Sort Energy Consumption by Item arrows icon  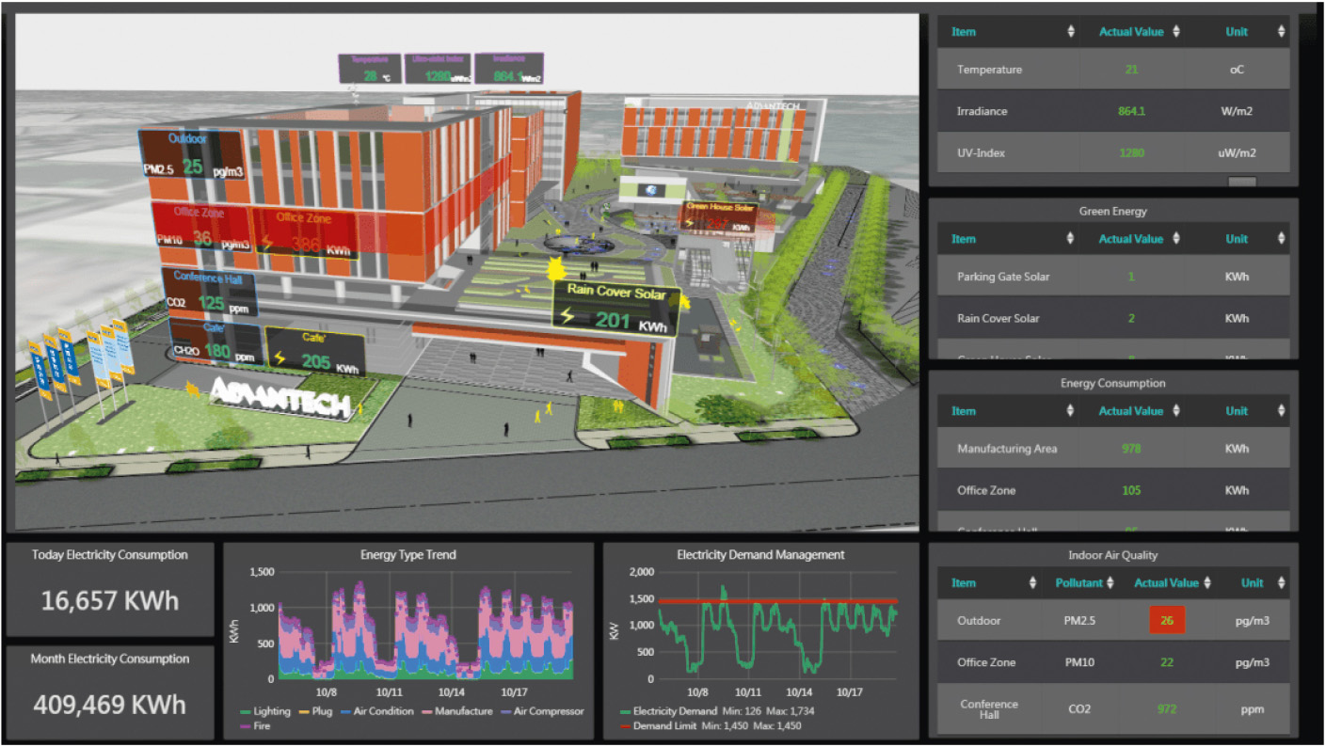[1070, 411]
